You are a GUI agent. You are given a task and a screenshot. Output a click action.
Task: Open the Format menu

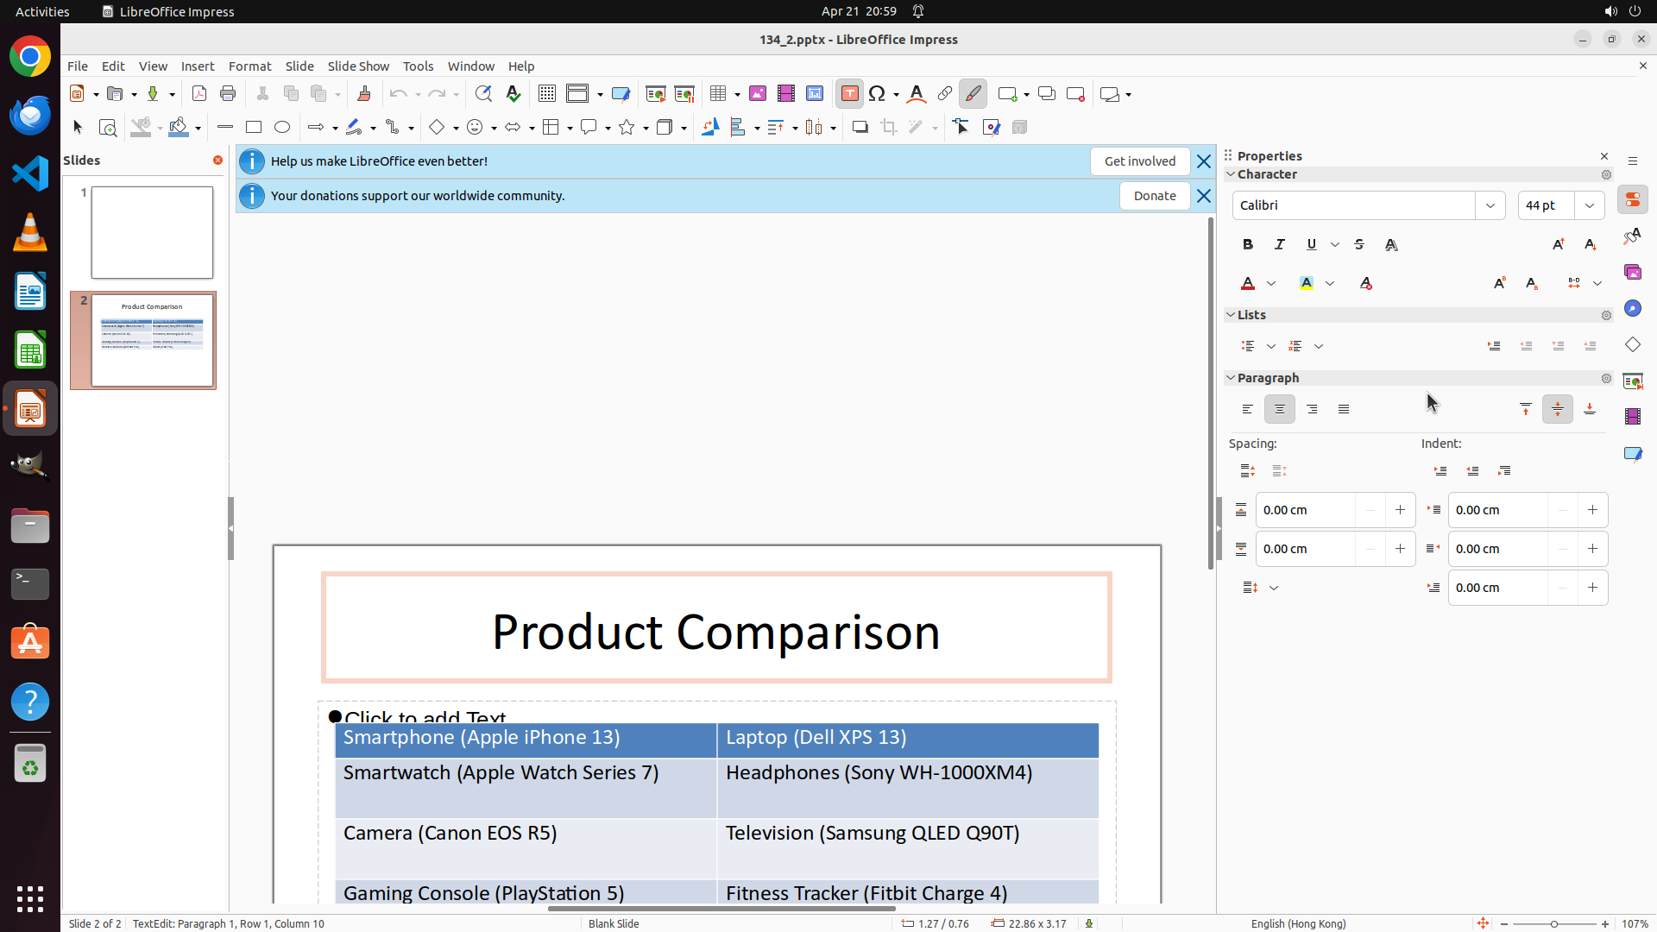249,66
